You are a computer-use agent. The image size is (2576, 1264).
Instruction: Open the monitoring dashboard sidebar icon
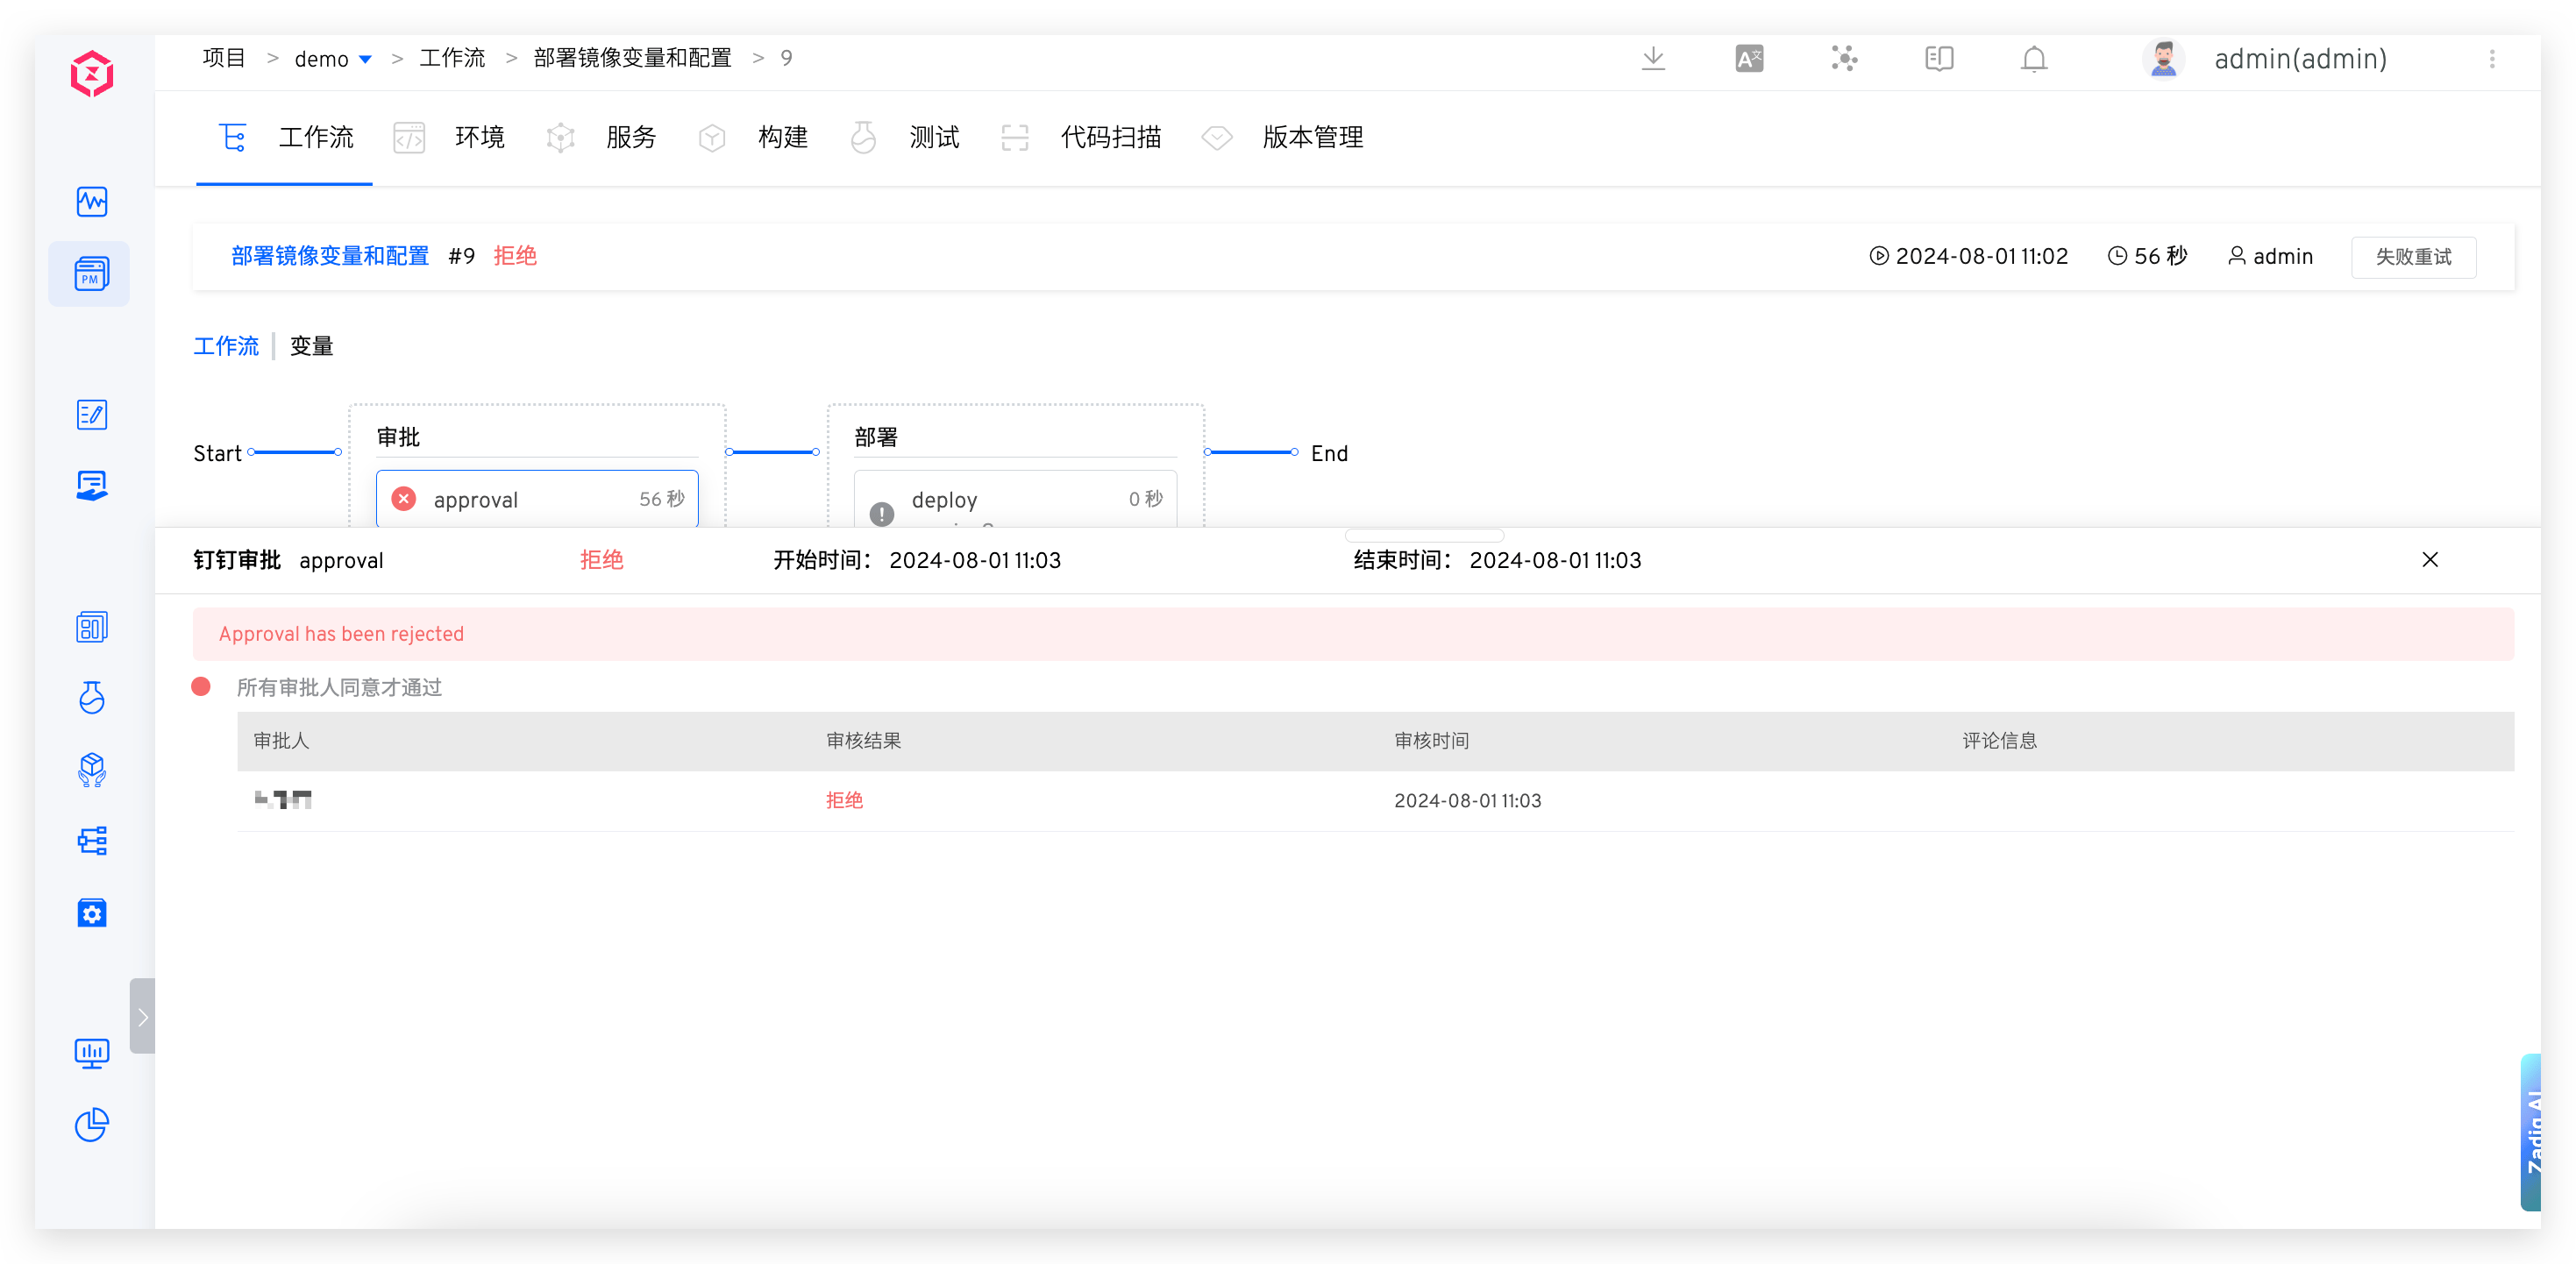click(91, 201)
